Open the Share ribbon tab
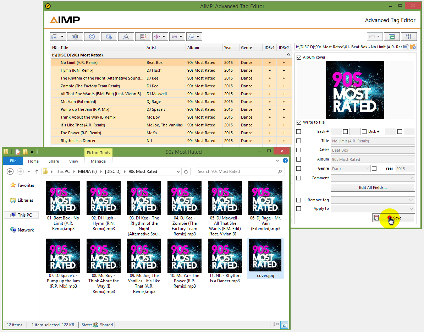This screenshot has width=424, height=332. click(54, 161)
